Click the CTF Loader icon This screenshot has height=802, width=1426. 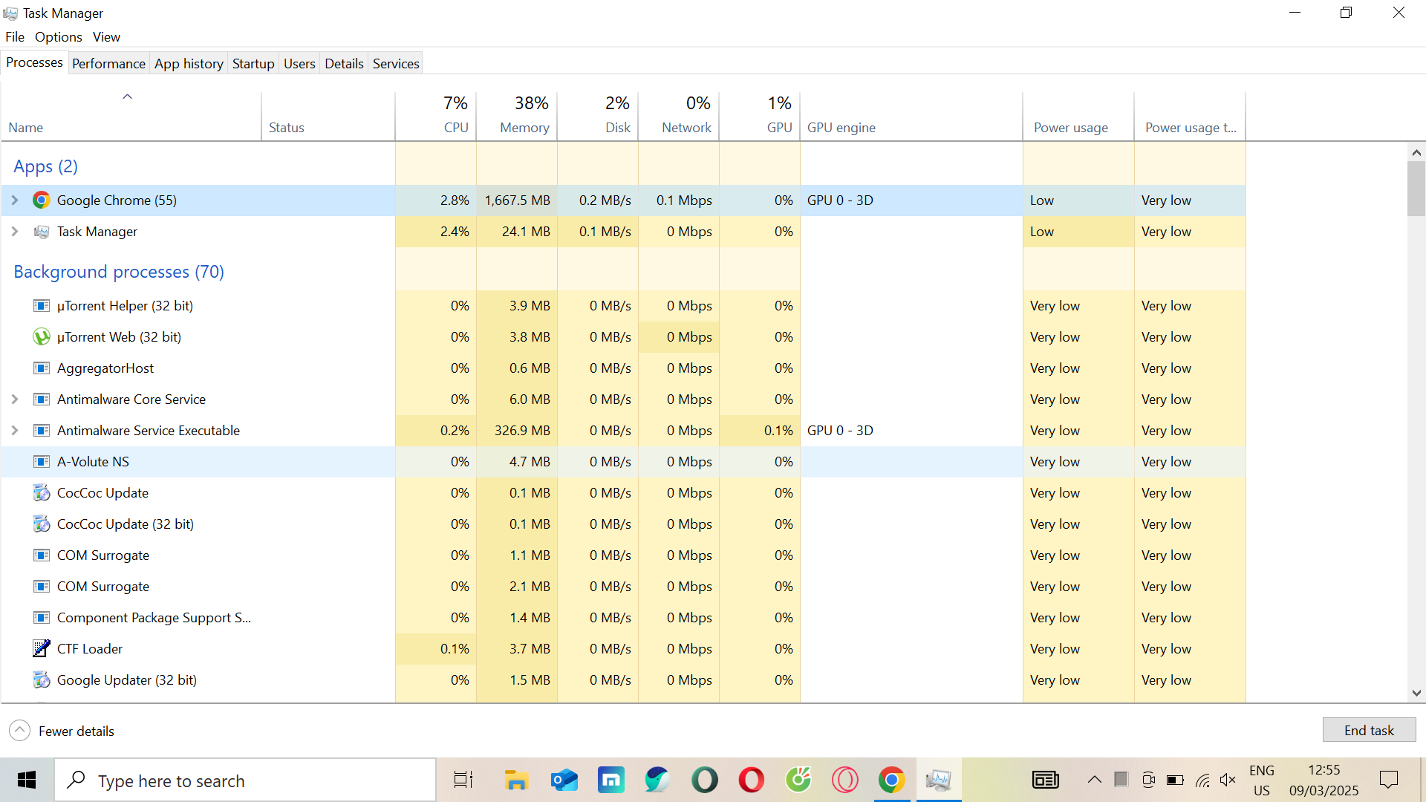click(x=42, y=649)
